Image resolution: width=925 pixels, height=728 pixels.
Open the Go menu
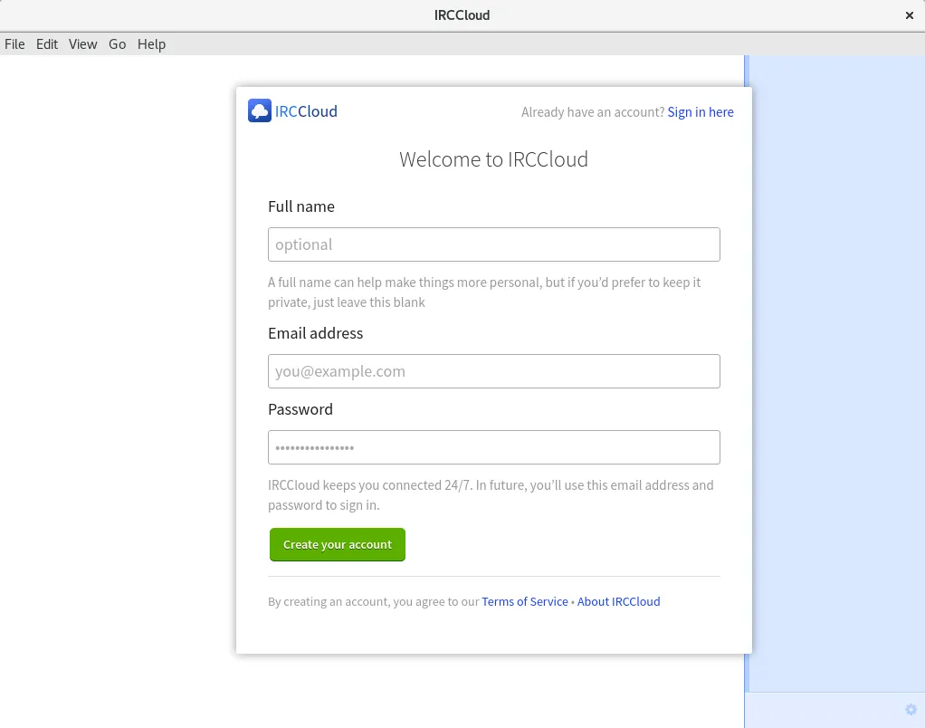117,43
